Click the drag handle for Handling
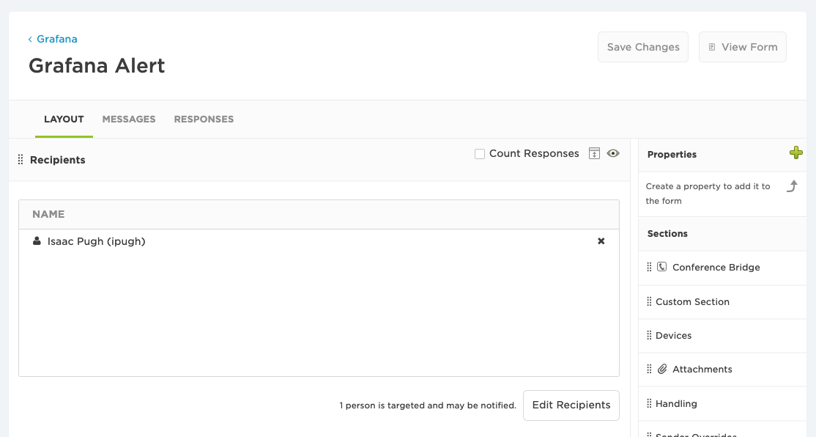 pyautogui.click(x=649, y=404)
